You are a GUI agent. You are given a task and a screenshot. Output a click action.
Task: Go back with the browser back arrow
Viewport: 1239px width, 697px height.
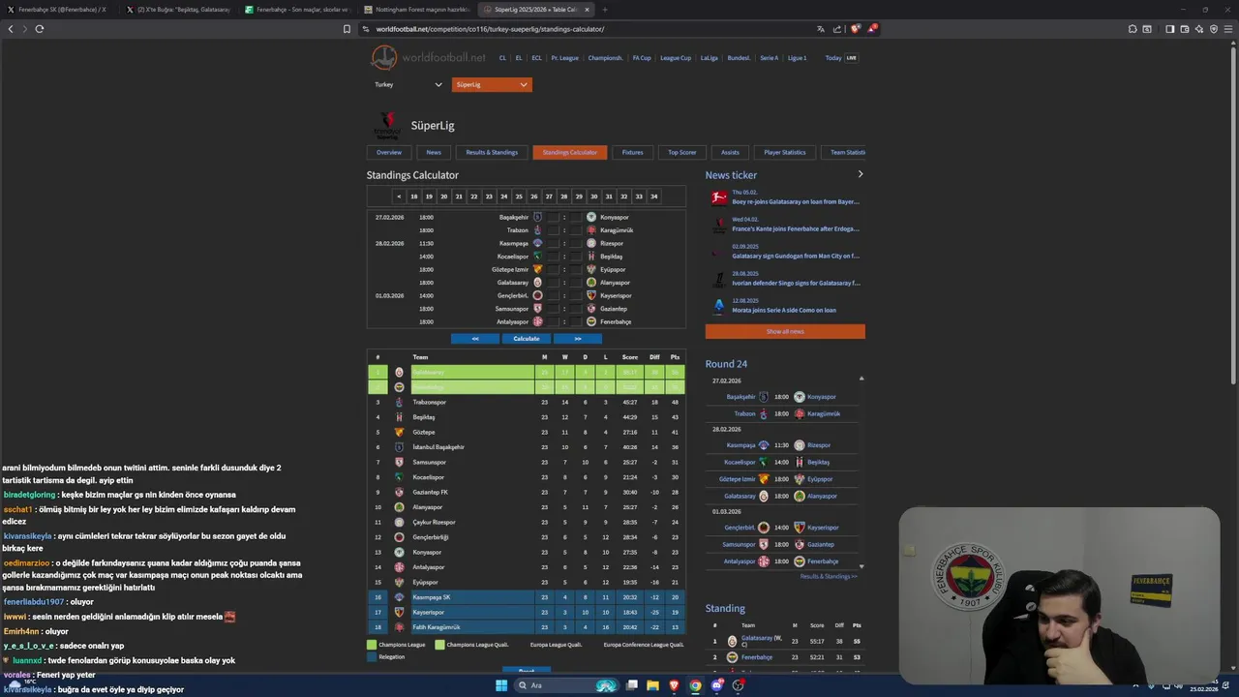coord(11,29)
